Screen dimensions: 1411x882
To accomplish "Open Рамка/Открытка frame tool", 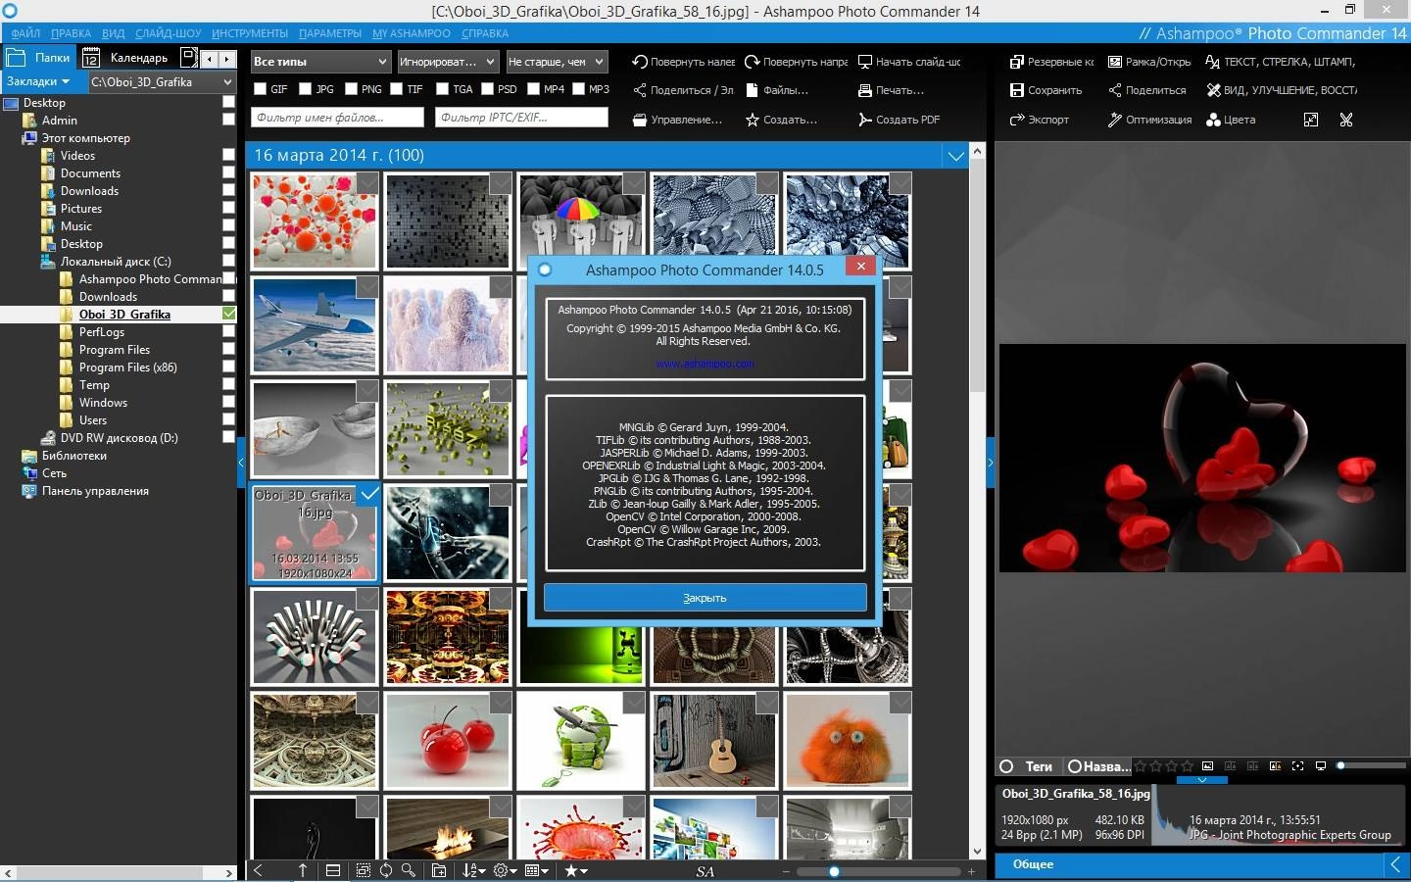I will click(1149, 62).
